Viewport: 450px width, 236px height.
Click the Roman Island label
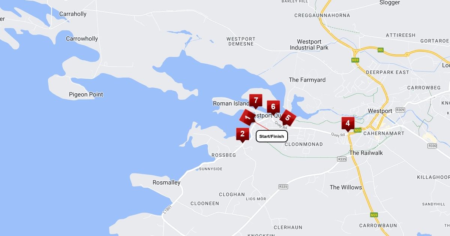(x=231, y=103)
